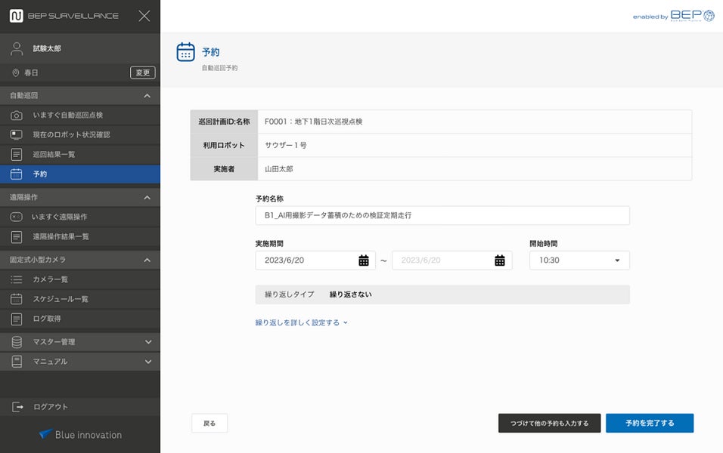Open いますぐ遠隔操作 menu item
This screenshot has width=723, height=453.
click(x=60, y=217)
